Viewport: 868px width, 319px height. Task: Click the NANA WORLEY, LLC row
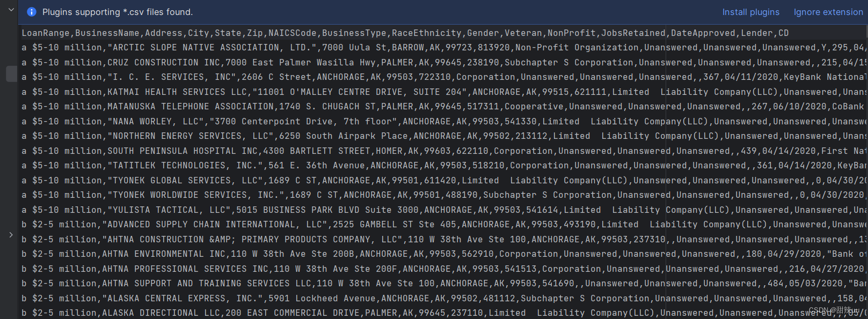(444, 122)
